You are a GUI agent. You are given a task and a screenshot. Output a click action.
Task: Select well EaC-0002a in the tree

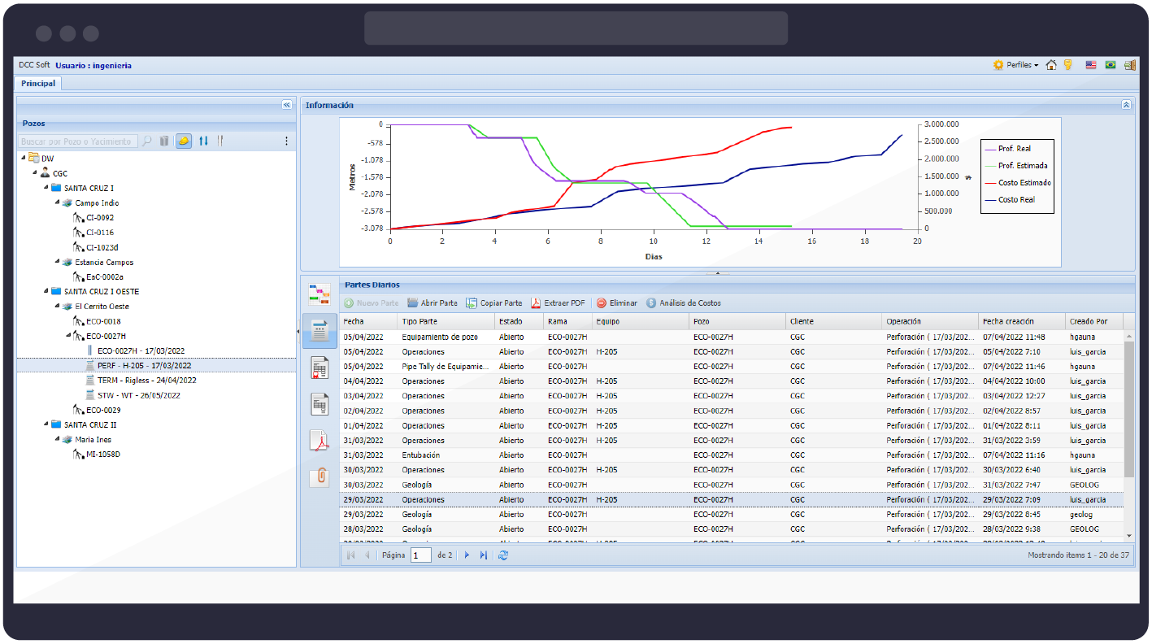(105, 277)
